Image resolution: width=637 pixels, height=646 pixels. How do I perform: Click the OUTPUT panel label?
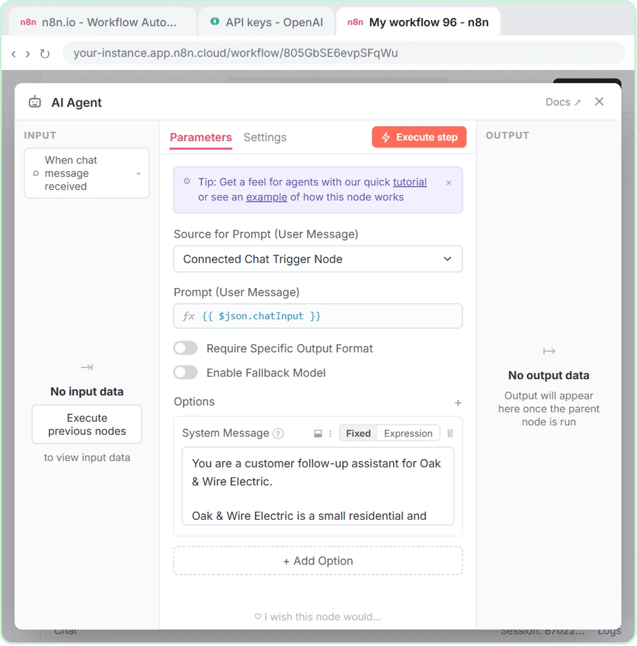507,135
